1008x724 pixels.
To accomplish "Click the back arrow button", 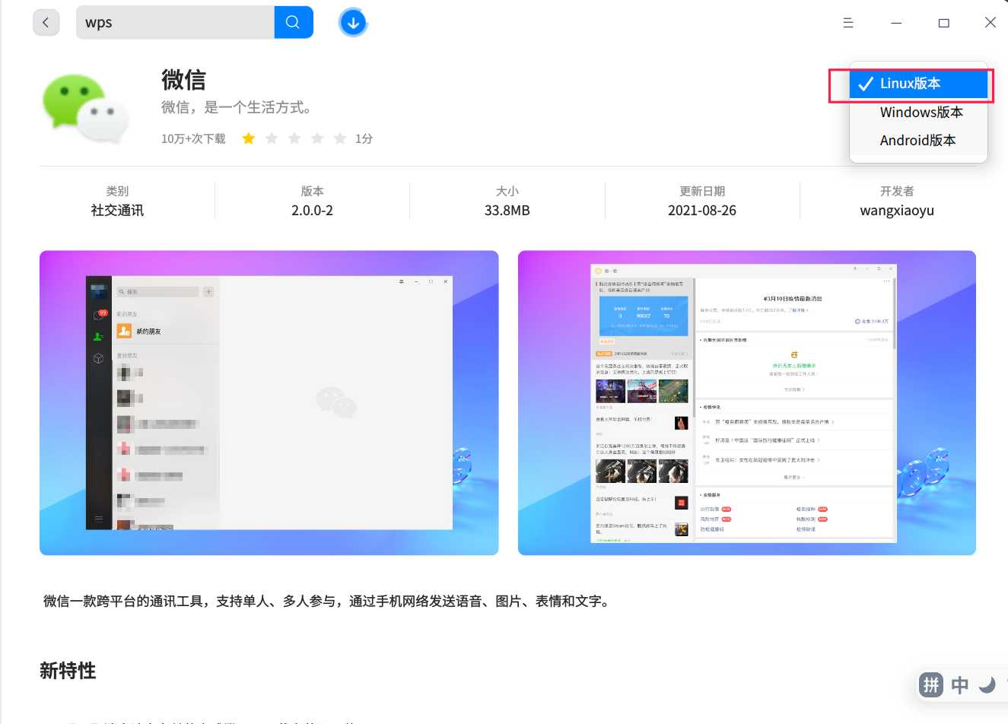I will coord(46,23).
